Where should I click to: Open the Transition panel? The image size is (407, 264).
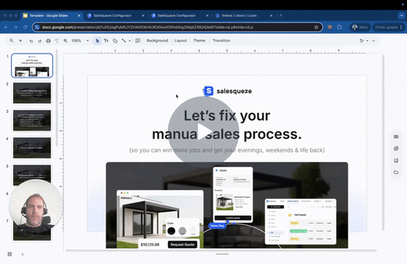tap(221, 40)
